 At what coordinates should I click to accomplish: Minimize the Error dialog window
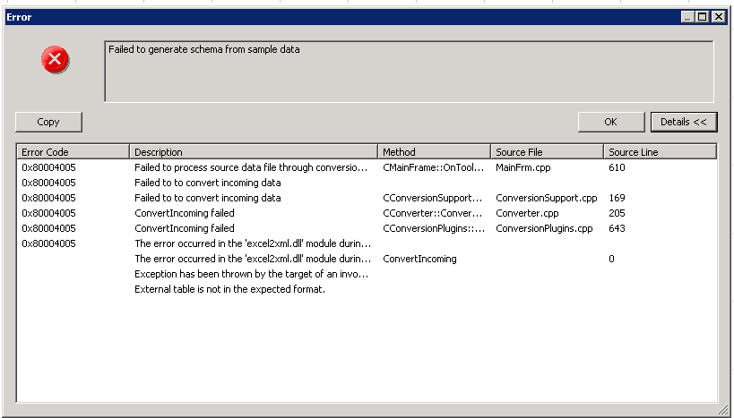pos(687,17)
